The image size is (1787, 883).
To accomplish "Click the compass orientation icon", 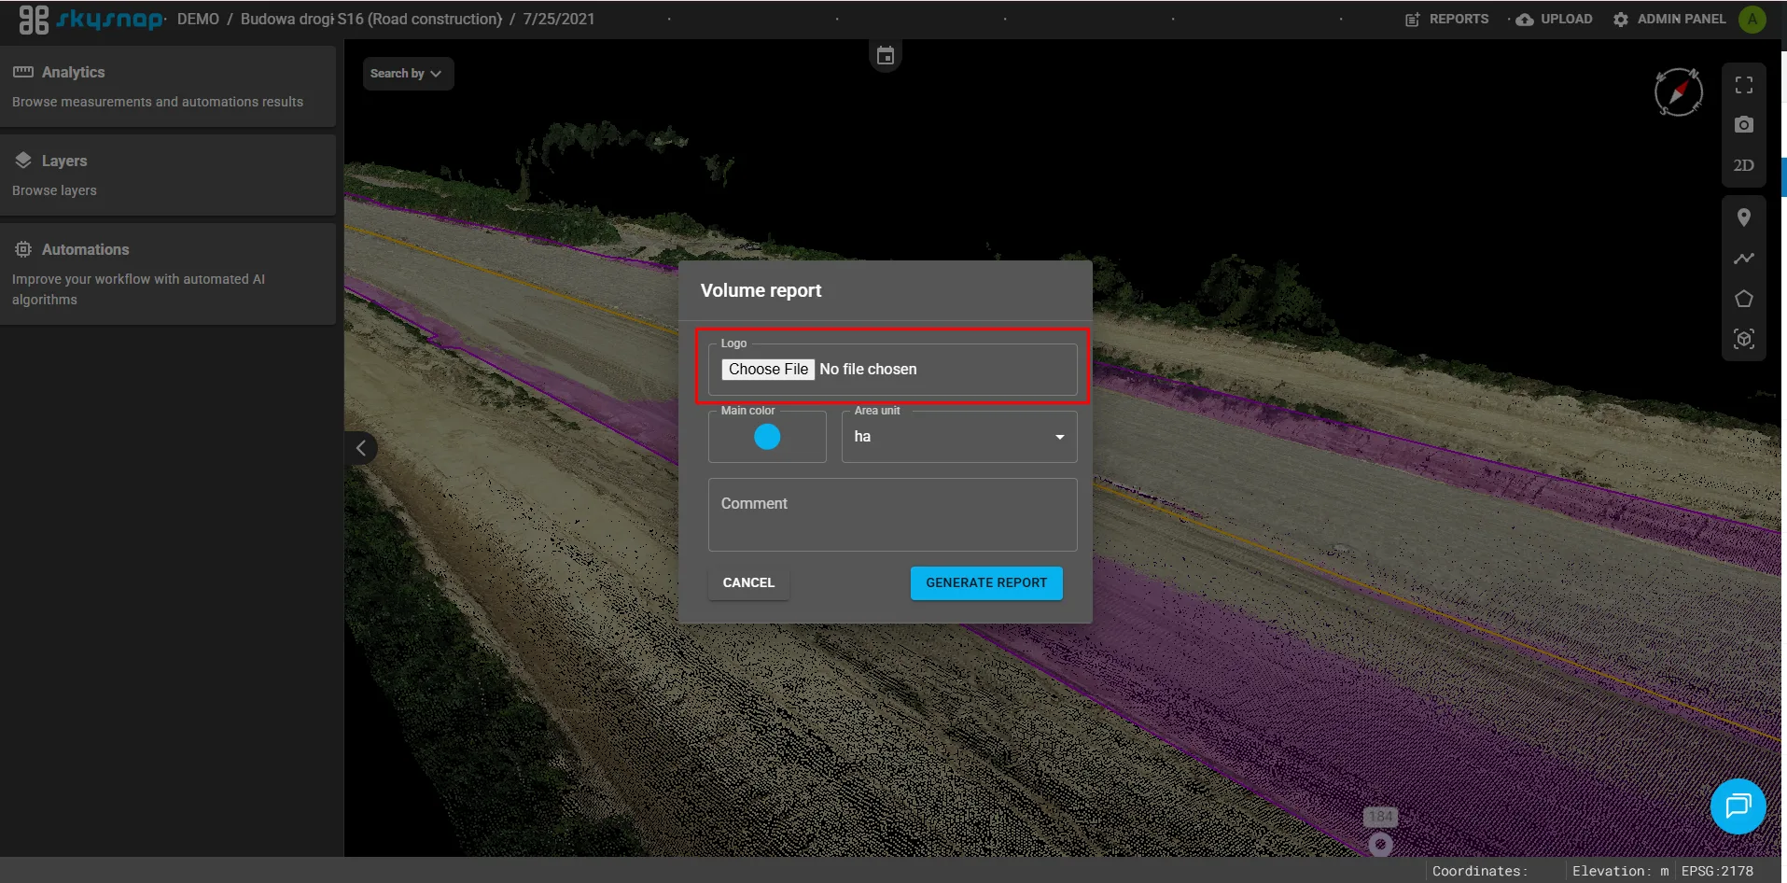I will pos(1677,92).
